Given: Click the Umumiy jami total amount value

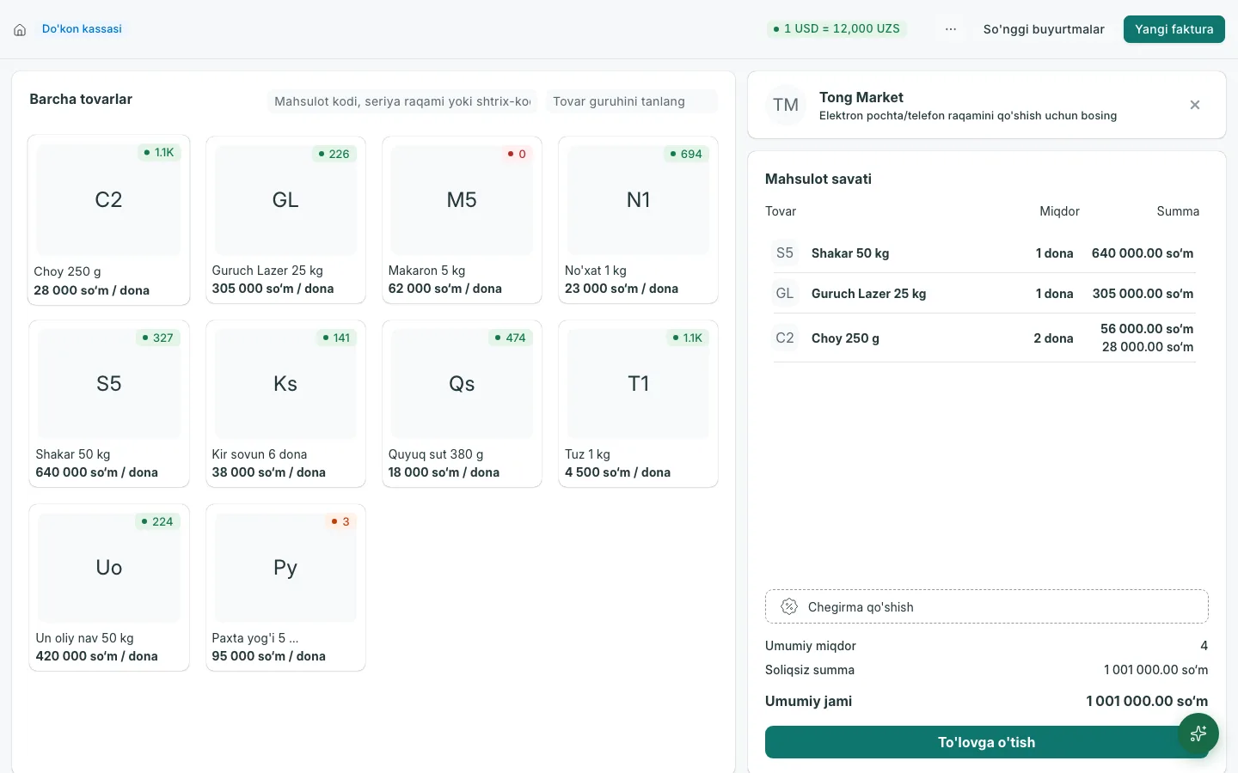Looking at the screenshot, I should pos(1147,701).
